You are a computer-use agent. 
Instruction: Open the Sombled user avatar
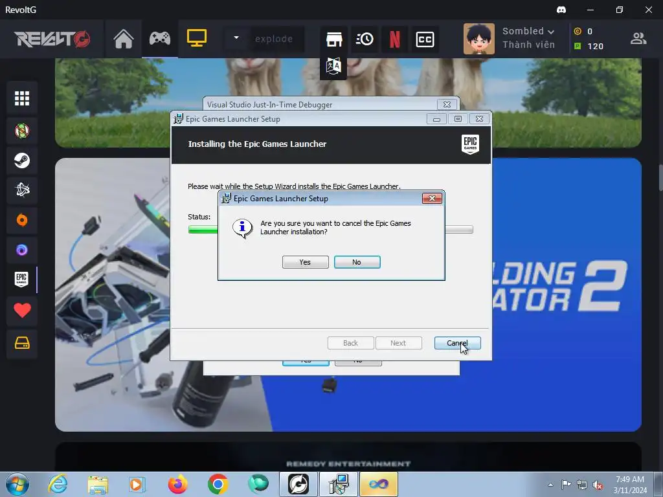pos(478,39)
